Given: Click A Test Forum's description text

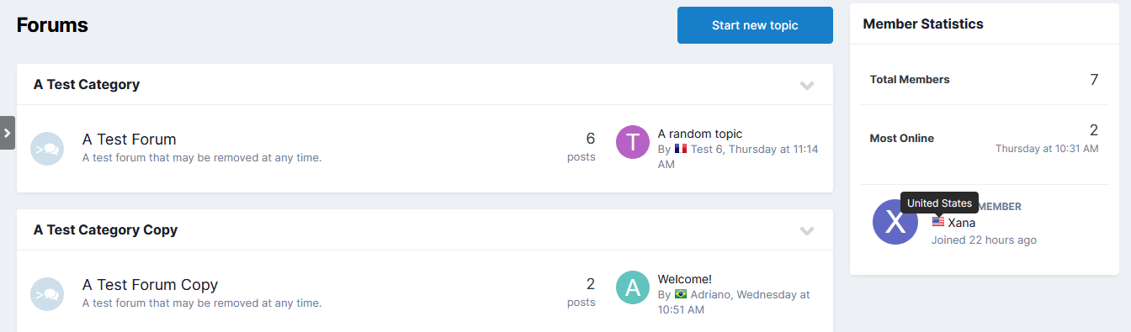Looking at the screenshot, I should click(x=202, y=157).
